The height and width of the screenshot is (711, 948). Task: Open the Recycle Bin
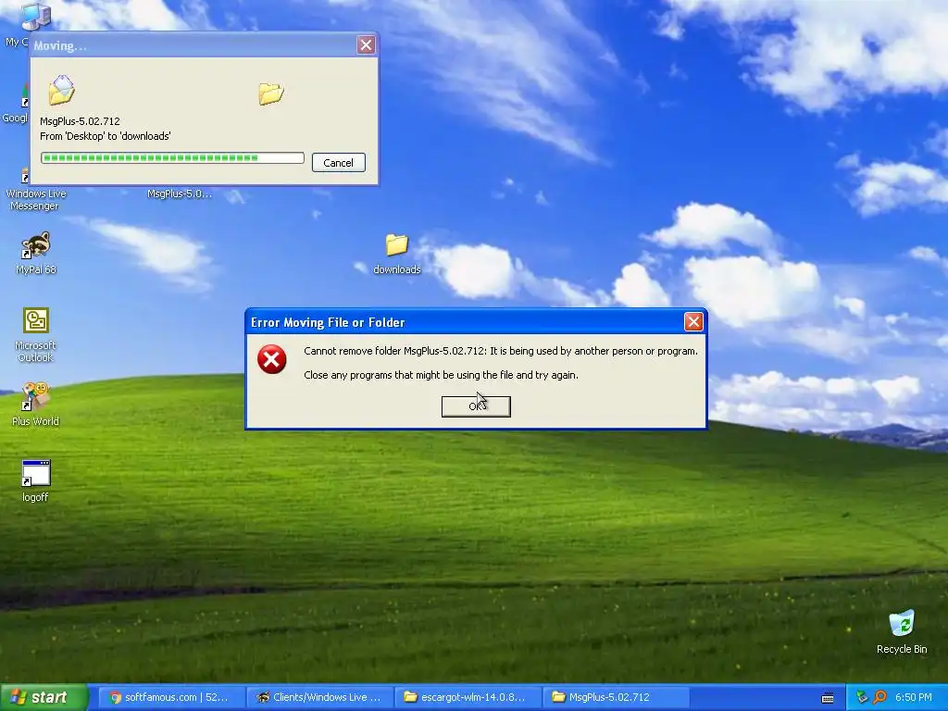[902, 631]
